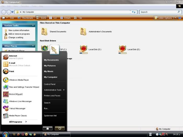This screenshot has width=183, height=137.
Task: Click the back navigation button
Action: pos(3,12)
